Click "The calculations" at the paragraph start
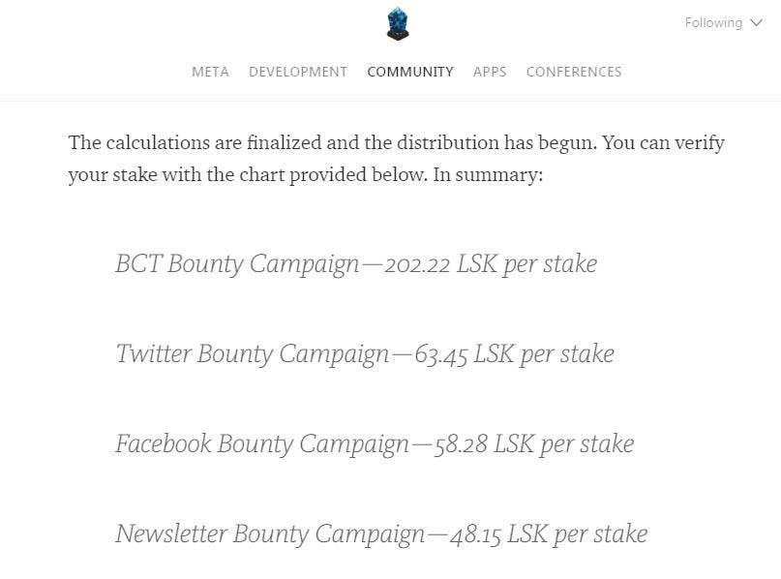781x579 pixels. pos(139,143)
